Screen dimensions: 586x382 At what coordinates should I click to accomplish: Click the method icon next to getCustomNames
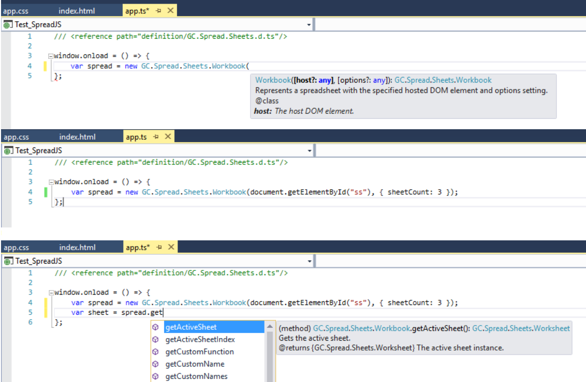pos(155,376)
